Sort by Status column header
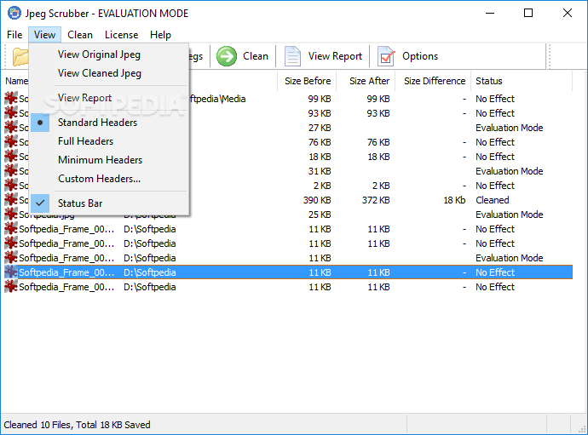Viewport: 588px width, 435px height. 522,81
